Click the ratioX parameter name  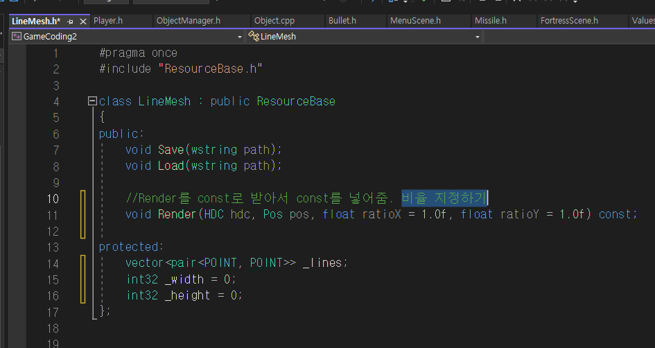click(x=381, y=214)
